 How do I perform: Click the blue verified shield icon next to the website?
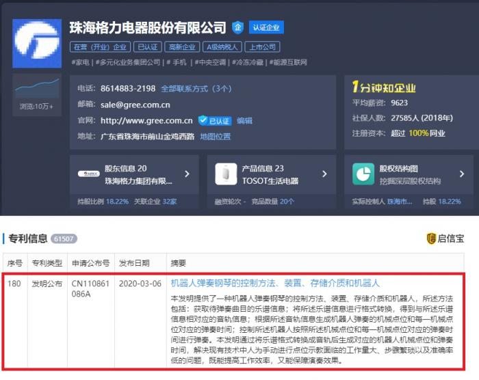203,120
